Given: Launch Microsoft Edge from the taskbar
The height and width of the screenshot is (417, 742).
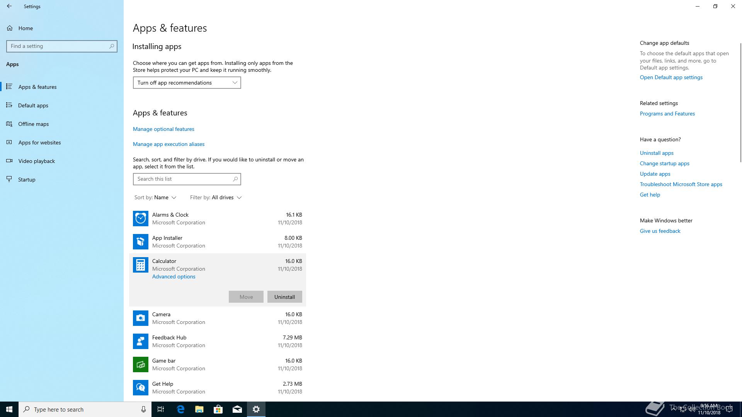Looking at the screenshot, I should tap(180, 409).
